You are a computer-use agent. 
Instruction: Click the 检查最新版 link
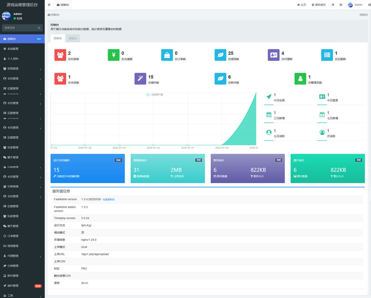click(x=109, y=199)
